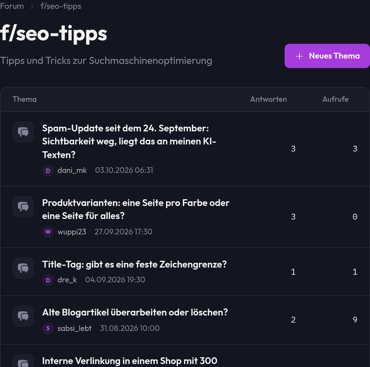Open f/seo-tipps breadcrumb link
The width and height of the screenshot is (370, 367).
click(x=61, y=6)
